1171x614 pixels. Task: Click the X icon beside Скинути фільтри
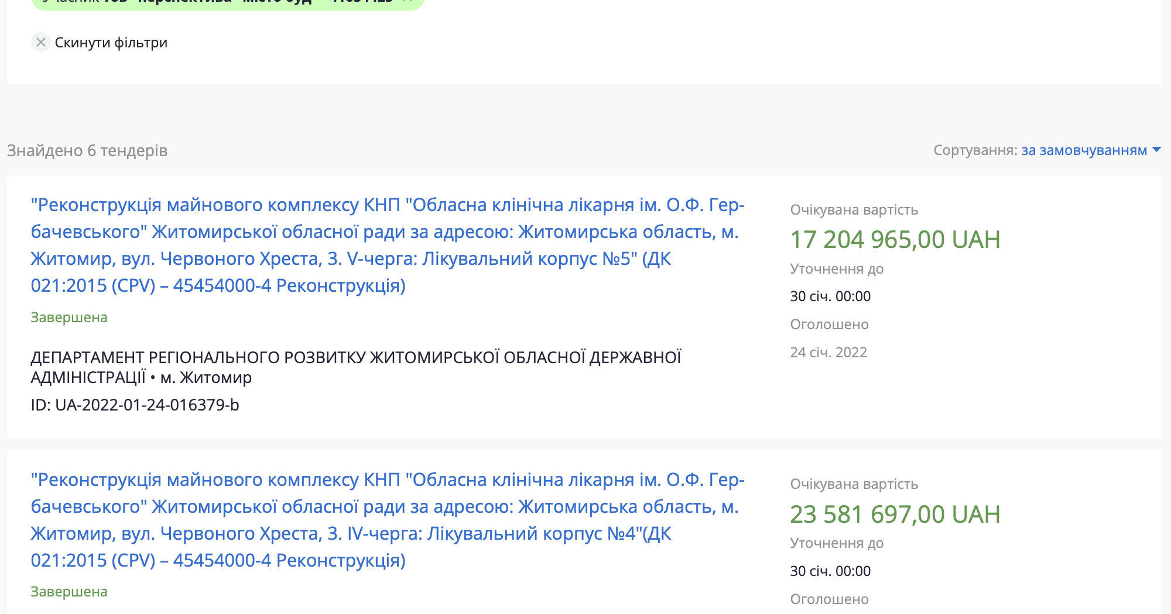point(40,42)
